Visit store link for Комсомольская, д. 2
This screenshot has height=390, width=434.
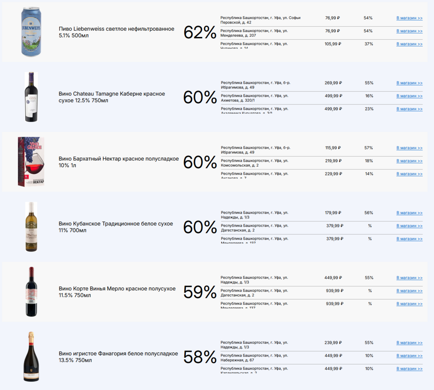[409, 161]
